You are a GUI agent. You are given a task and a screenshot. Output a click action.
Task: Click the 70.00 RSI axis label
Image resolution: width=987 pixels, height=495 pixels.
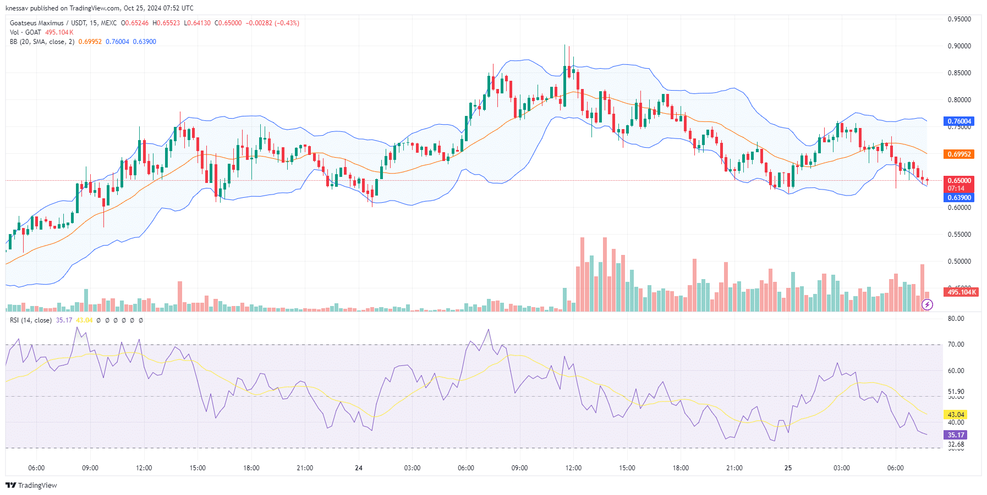click(956, 344)
